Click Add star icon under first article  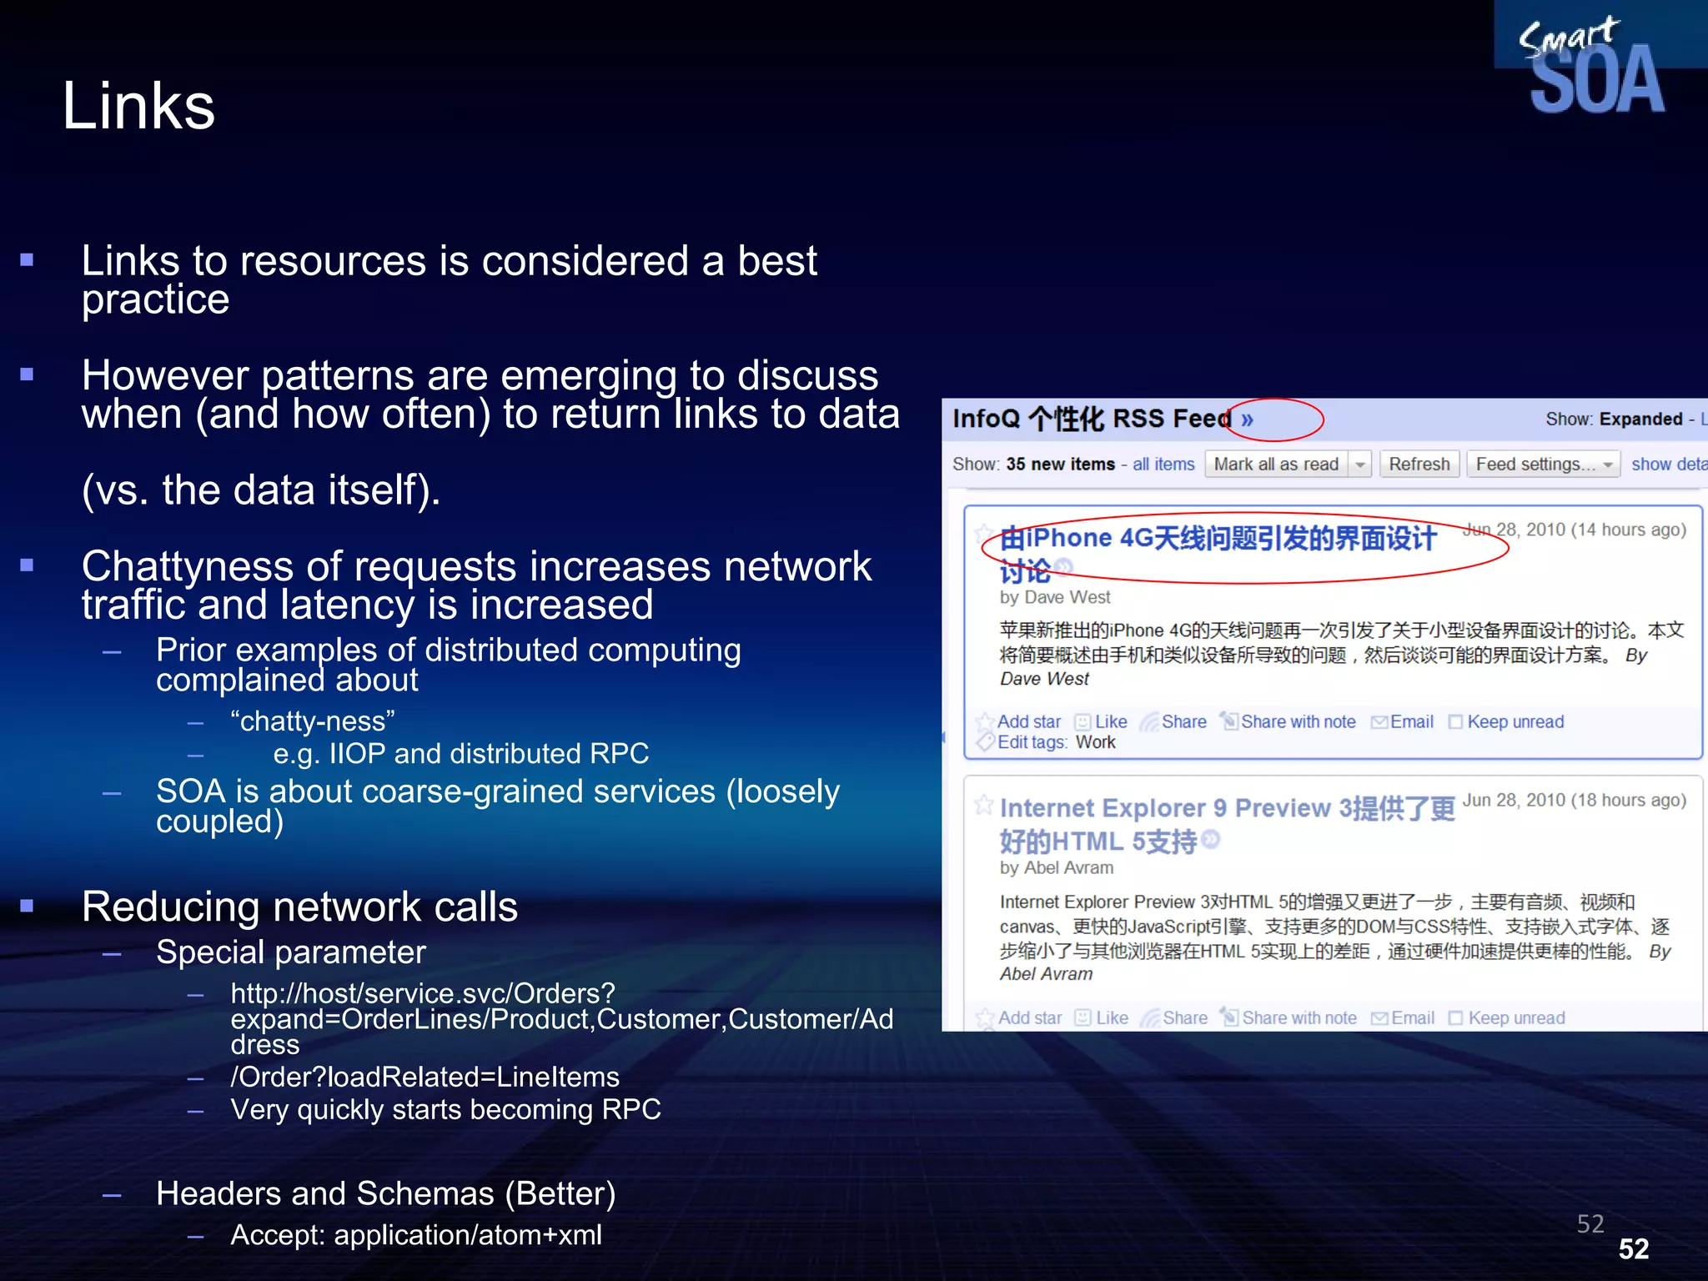tap(986, 721)
